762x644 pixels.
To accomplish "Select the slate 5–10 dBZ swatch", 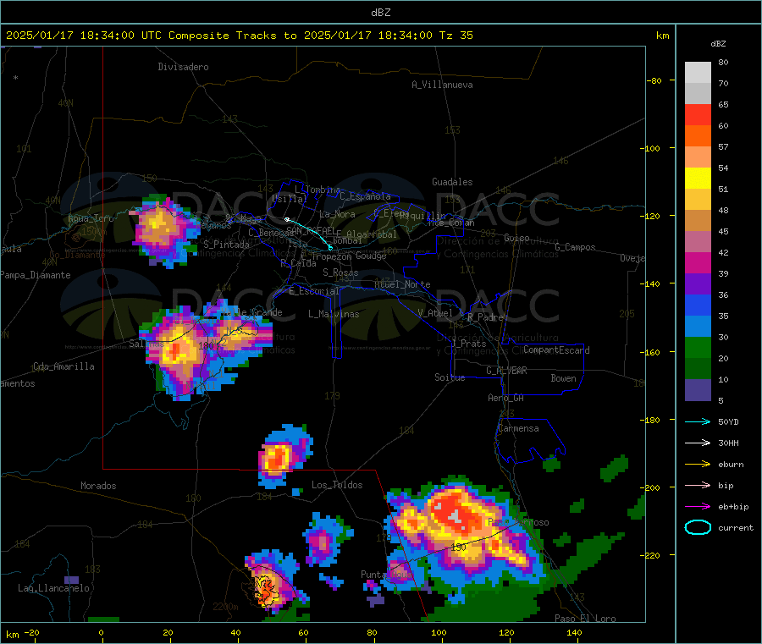I will 698,390.
